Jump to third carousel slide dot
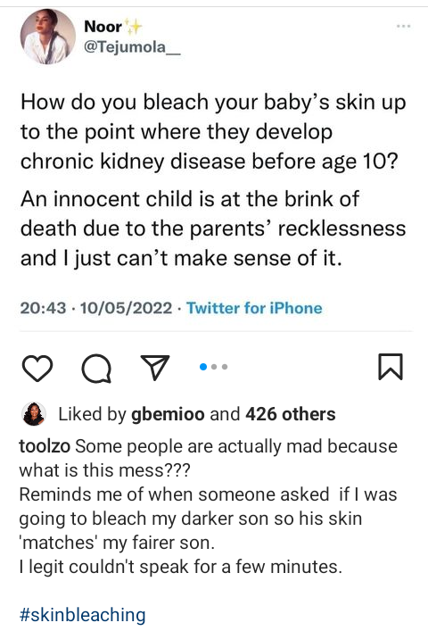The image size is (428, 631). [225, 367]
